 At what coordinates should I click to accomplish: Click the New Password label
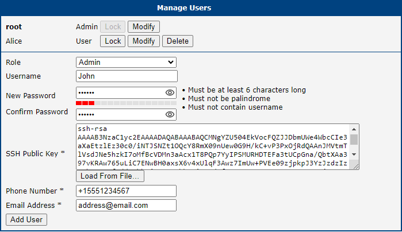[30, 96]
